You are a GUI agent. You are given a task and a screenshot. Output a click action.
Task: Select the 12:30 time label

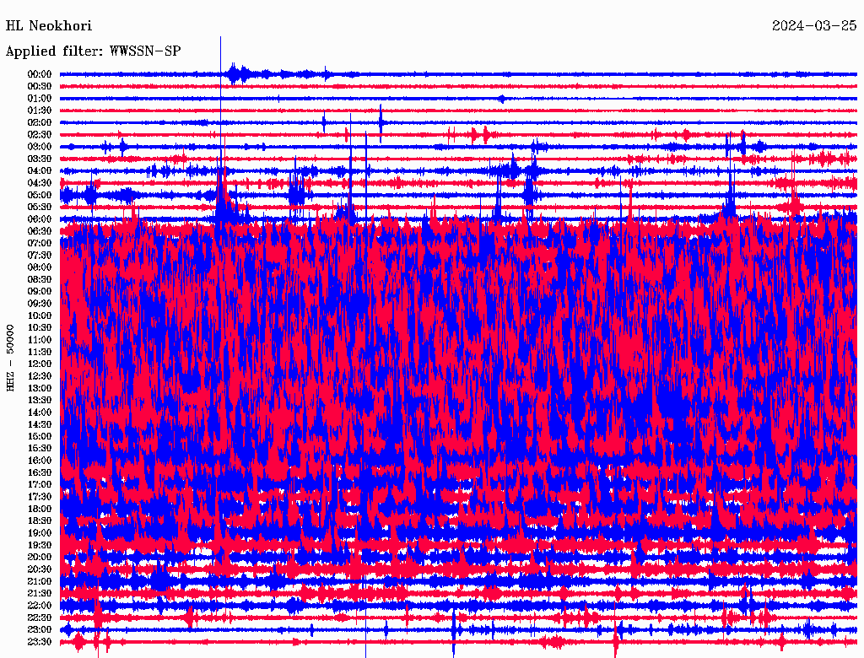[40, 376]
